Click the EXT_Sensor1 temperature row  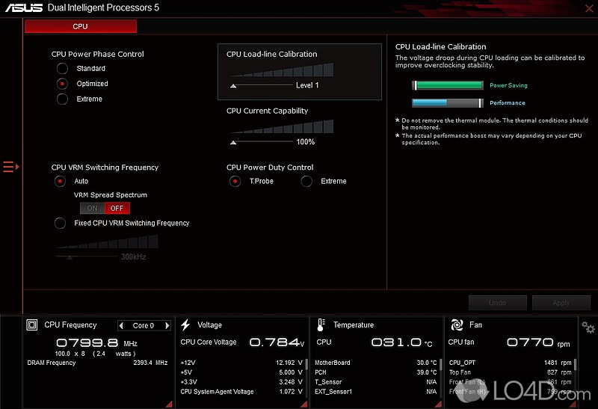[376, 392]
